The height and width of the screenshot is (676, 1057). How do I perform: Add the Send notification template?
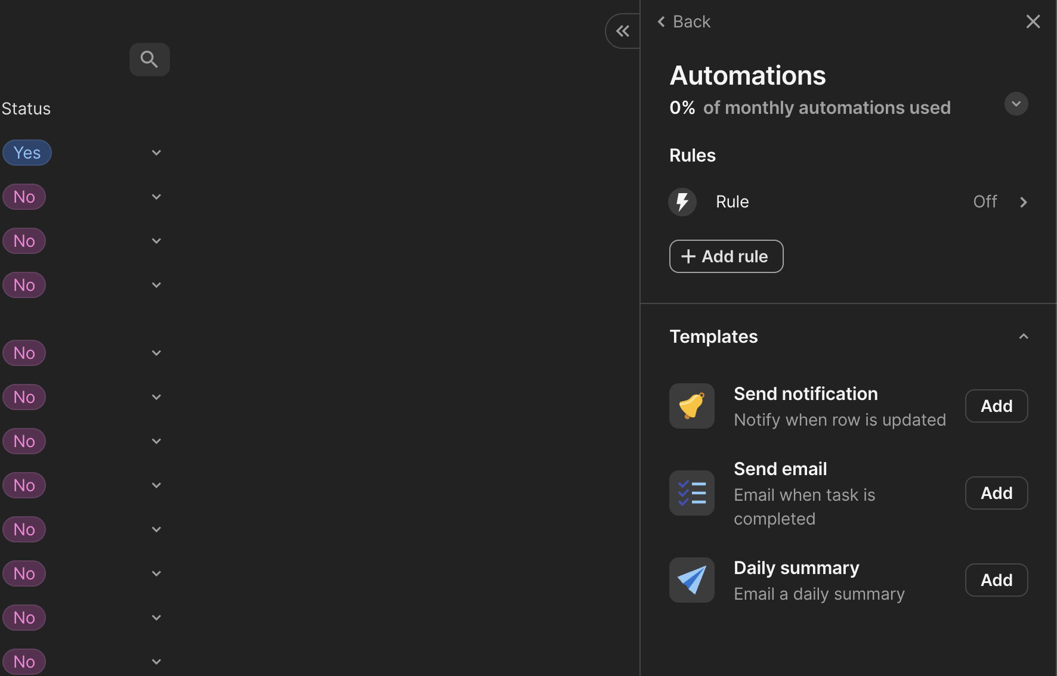[x=996, y=406]
